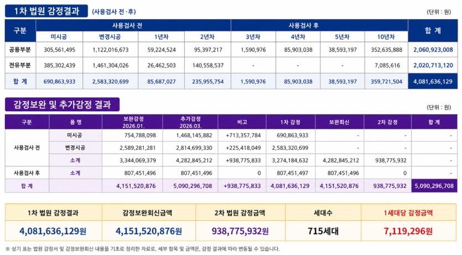This screenshot has height=255, width=462.
Task: Select cell value 305,561,495
Action: [60, 50]
